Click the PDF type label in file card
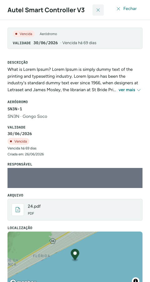This screenshot has width=150, height=282. click(31, 213)
